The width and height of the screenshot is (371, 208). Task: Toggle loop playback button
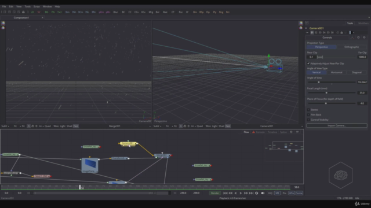tap(256, 193)
